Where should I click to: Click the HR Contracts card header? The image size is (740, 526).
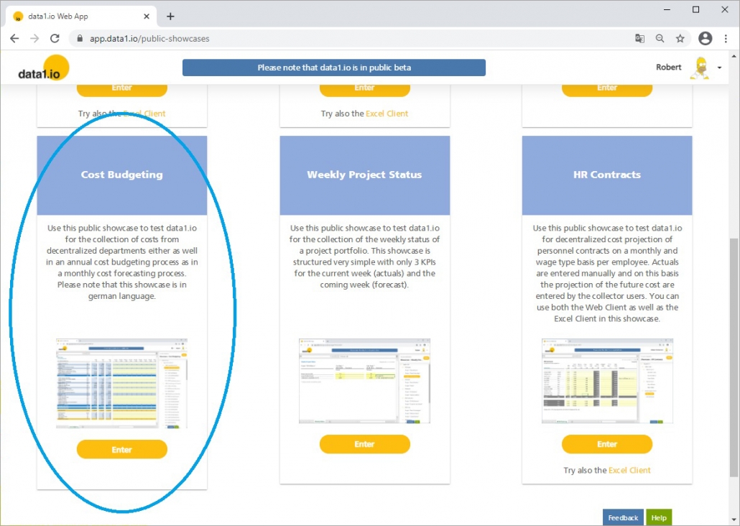[607, 175]
